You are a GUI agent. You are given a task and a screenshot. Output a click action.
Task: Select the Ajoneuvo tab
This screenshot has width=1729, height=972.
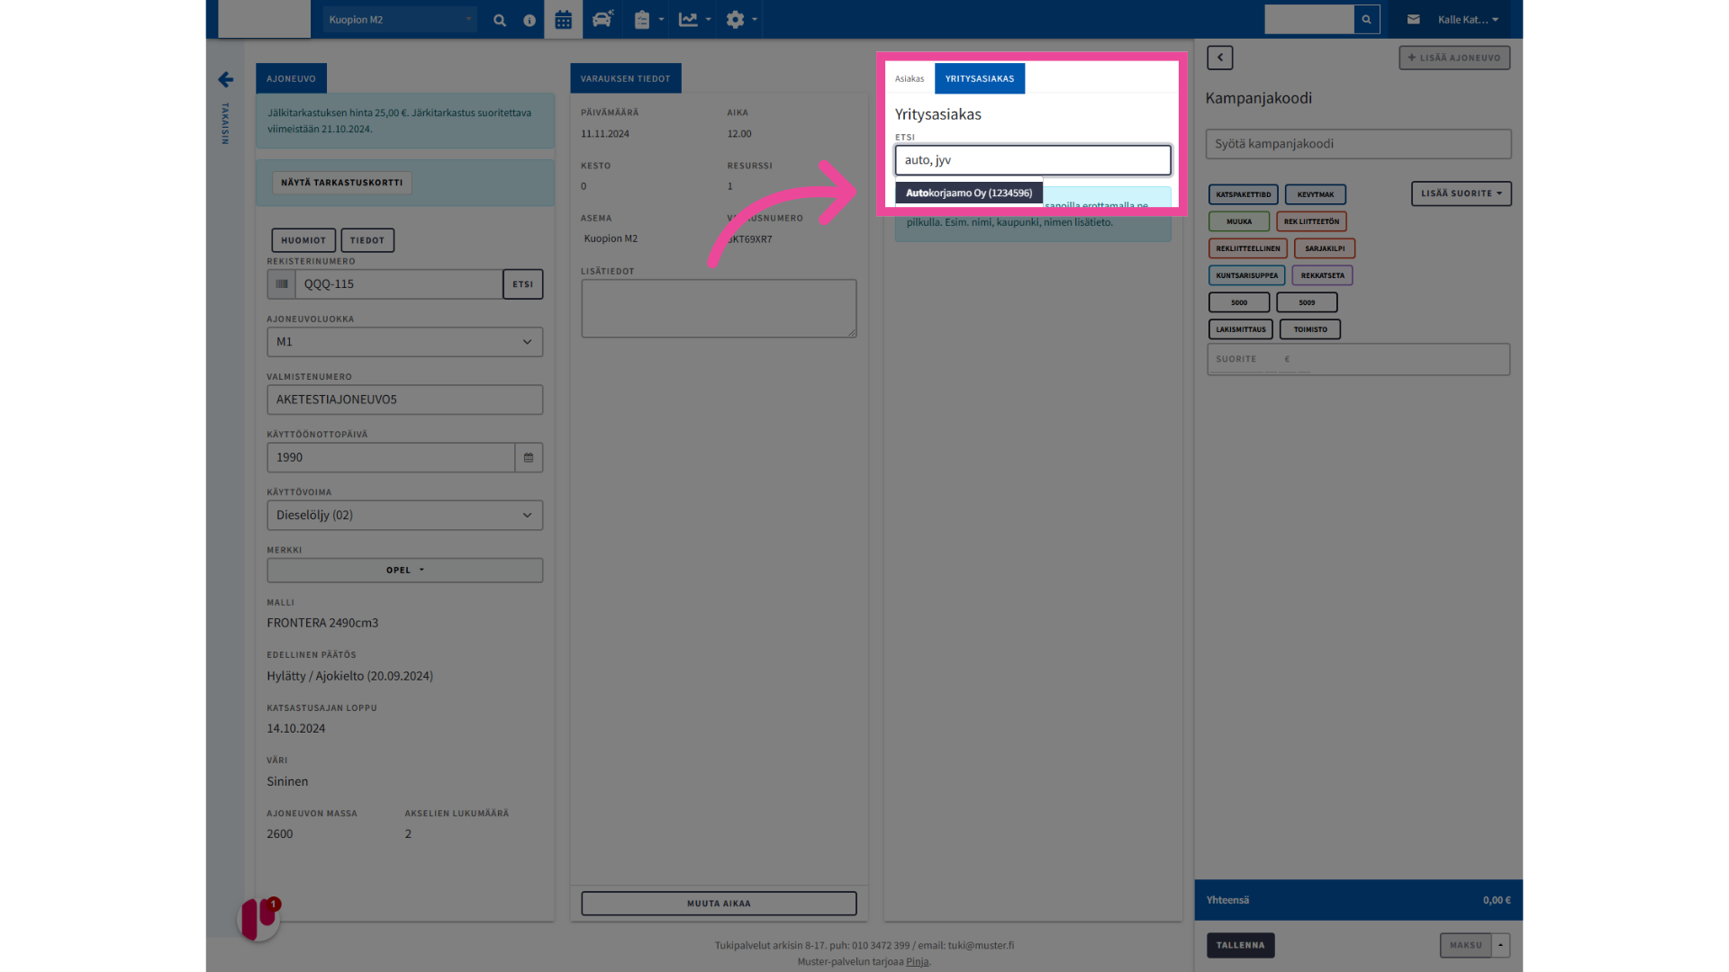click(x=291, y=79)
